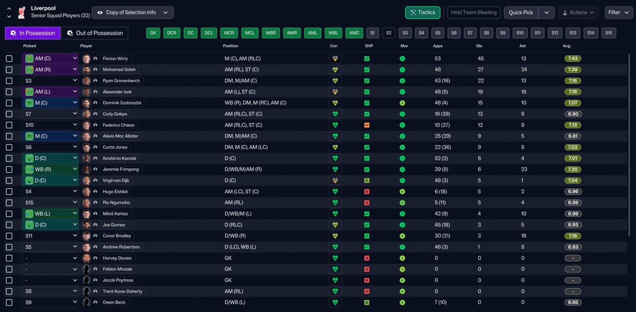
Task: Click Mohamed Salah's morale icon
Action: 402,70
